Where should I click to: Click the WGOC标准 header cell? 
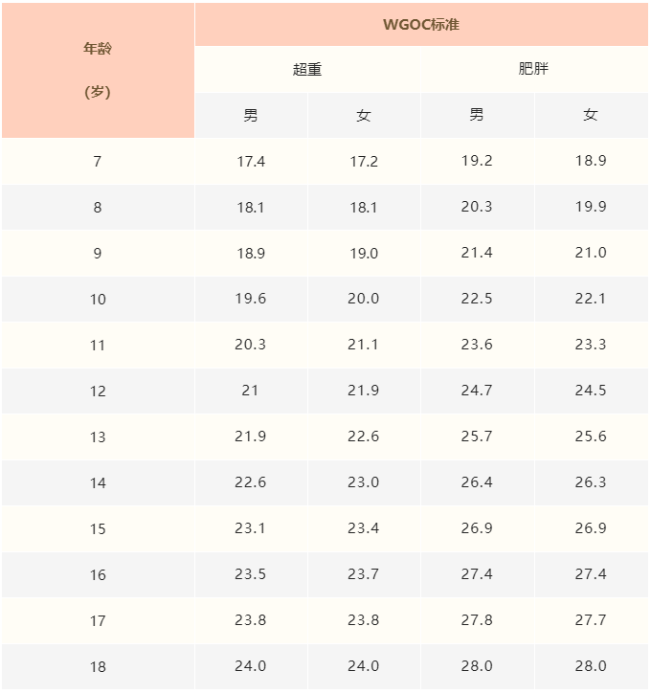(x=421, y=24)
